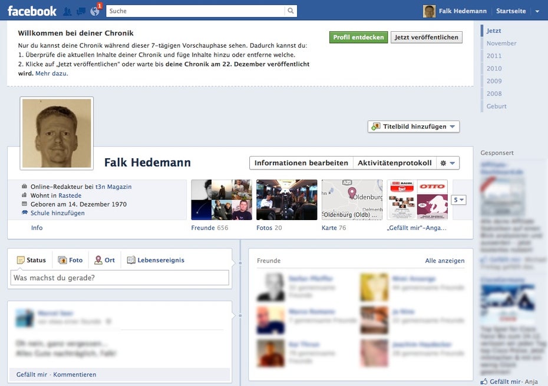The width and height of the screenshot is (548, 386).
Task: Click the large profile picture
Action: coord(57,134)
